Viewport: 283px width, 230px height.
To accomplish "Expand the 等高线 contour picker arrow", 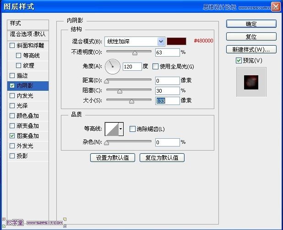I will coord(121,129).
